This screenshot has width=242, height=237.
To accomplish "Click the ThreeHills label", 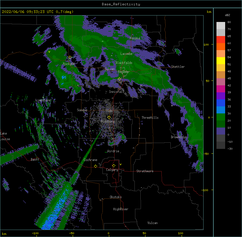I will tap(150, 118).
